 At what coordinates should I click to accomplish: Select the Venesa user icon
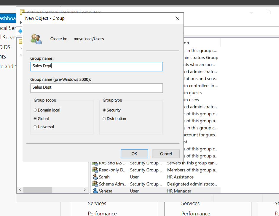[95, 191]
